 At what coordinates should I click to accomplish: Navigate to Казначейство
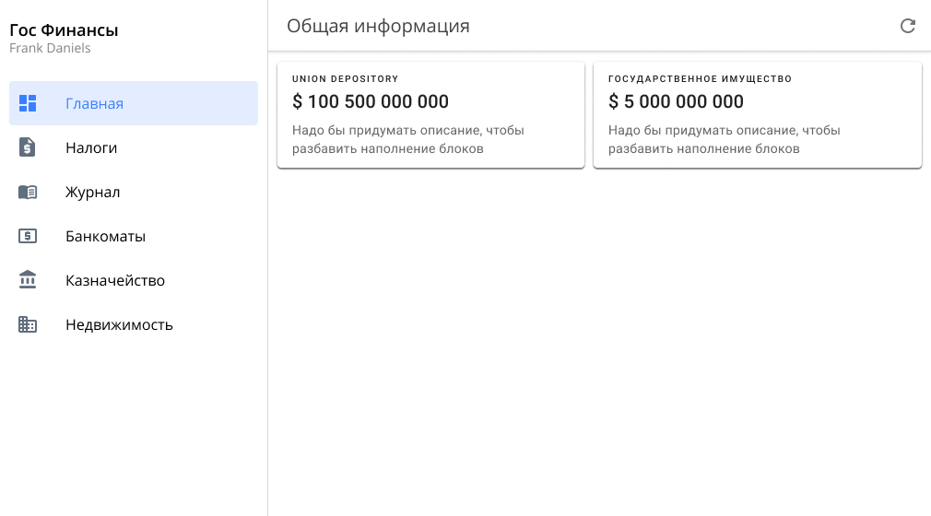tap(115, 280)
